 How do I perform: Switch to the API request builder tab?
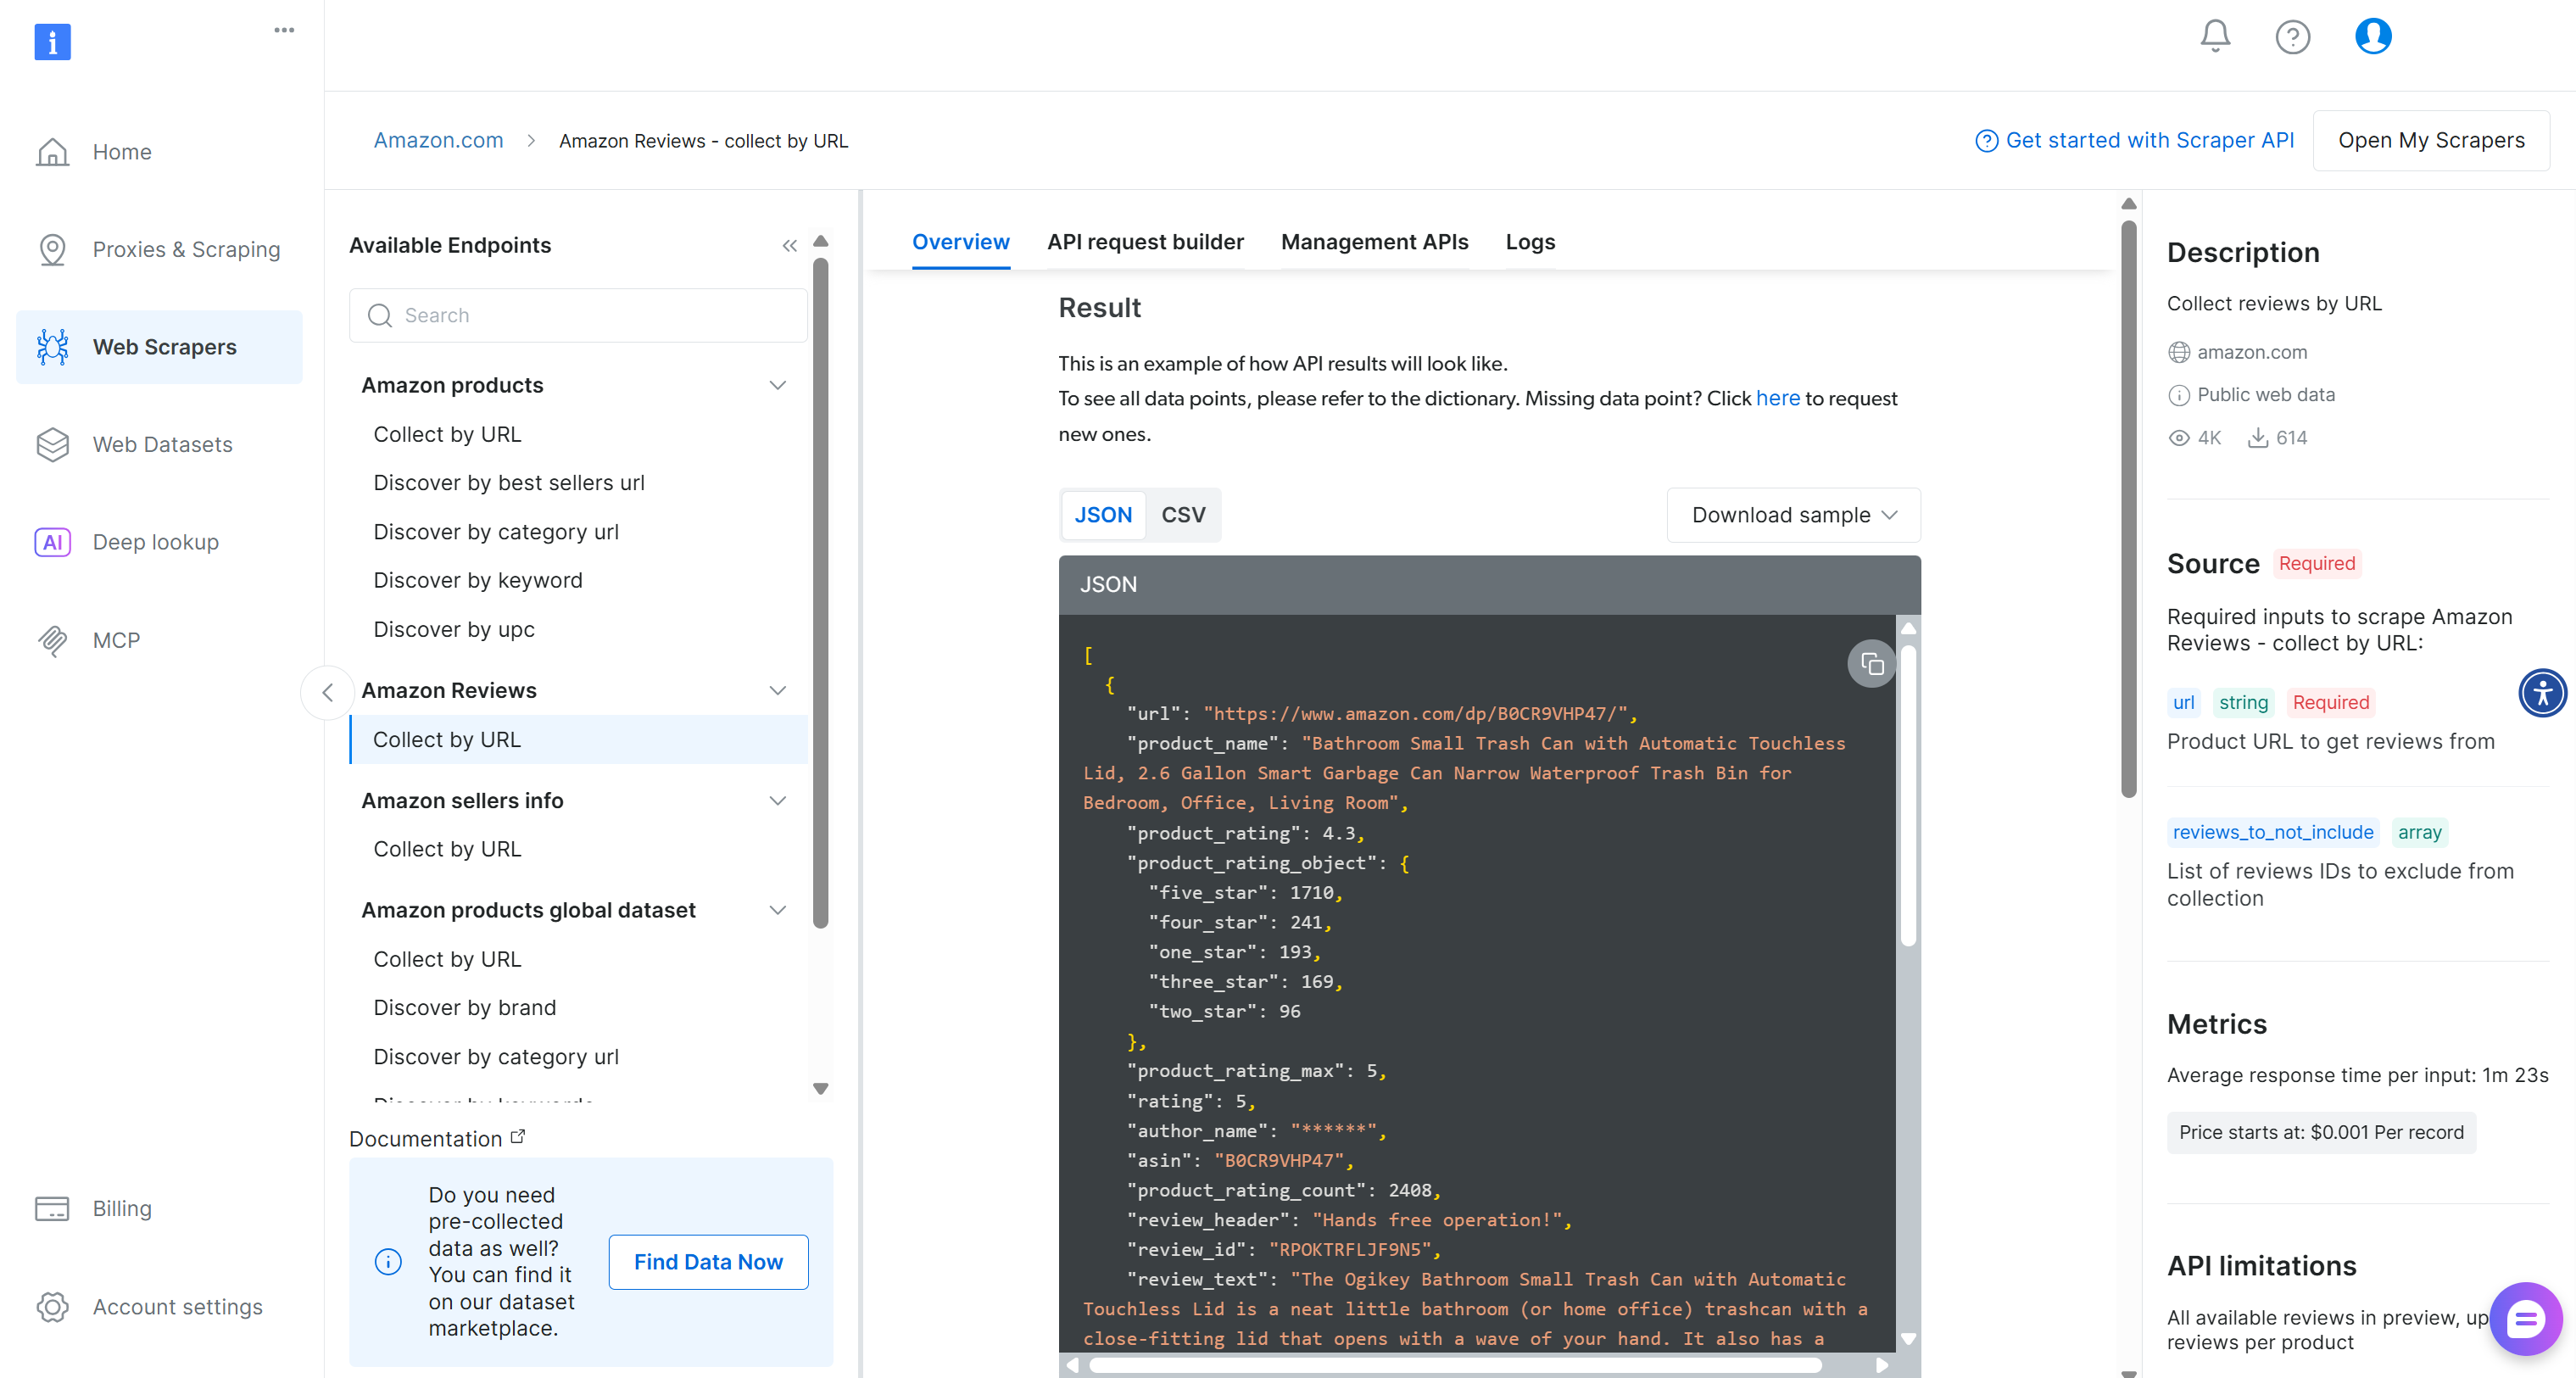[1145, 242]
